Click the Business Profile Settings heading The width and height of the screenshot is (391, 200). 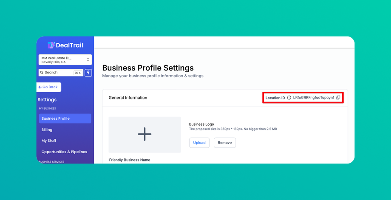click(x=148, y=68)
